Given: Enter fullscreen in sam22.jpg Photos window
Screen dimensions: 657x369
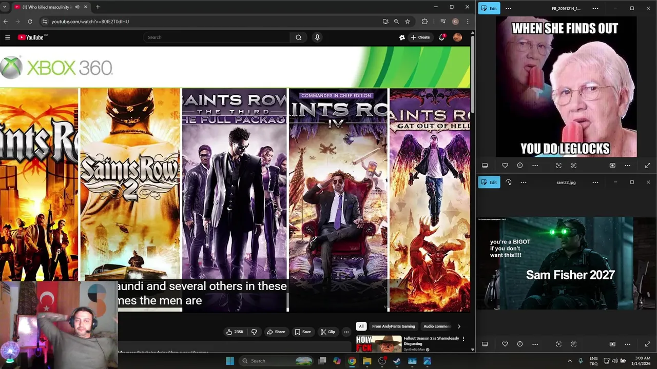Looking at the screenshot, I should (647, 344).
